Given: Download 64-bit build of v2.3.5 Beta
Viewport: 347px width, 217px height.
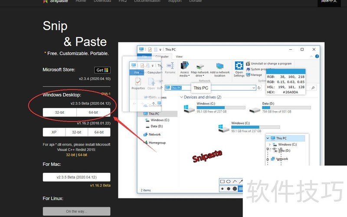Looking at the screenshot, I should click(x=93, y=112).
